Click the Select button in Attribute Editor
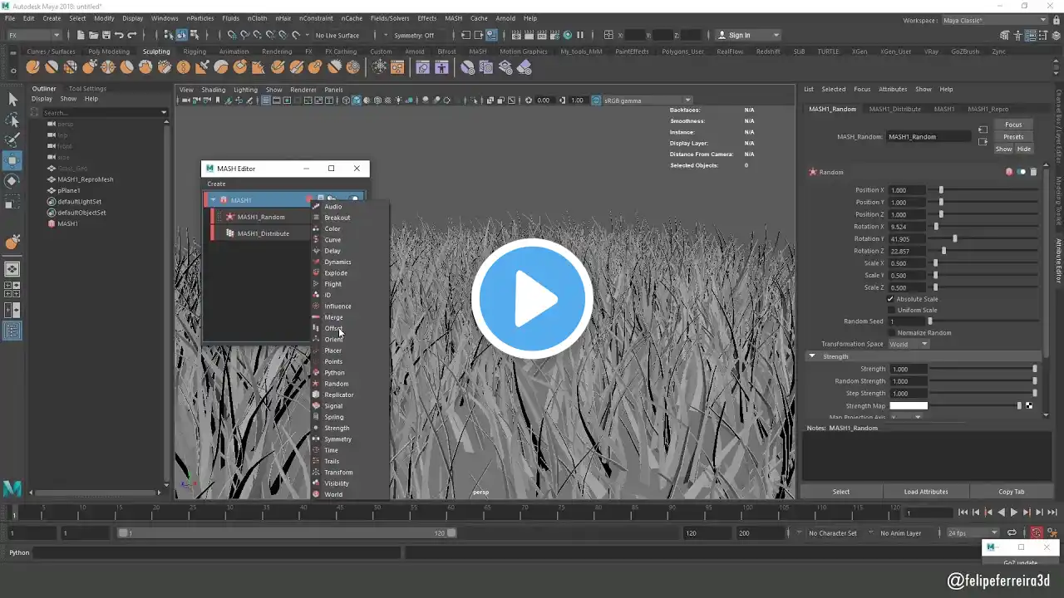Viewport: 1064px width, 598px height. click(x=841, y=492)
